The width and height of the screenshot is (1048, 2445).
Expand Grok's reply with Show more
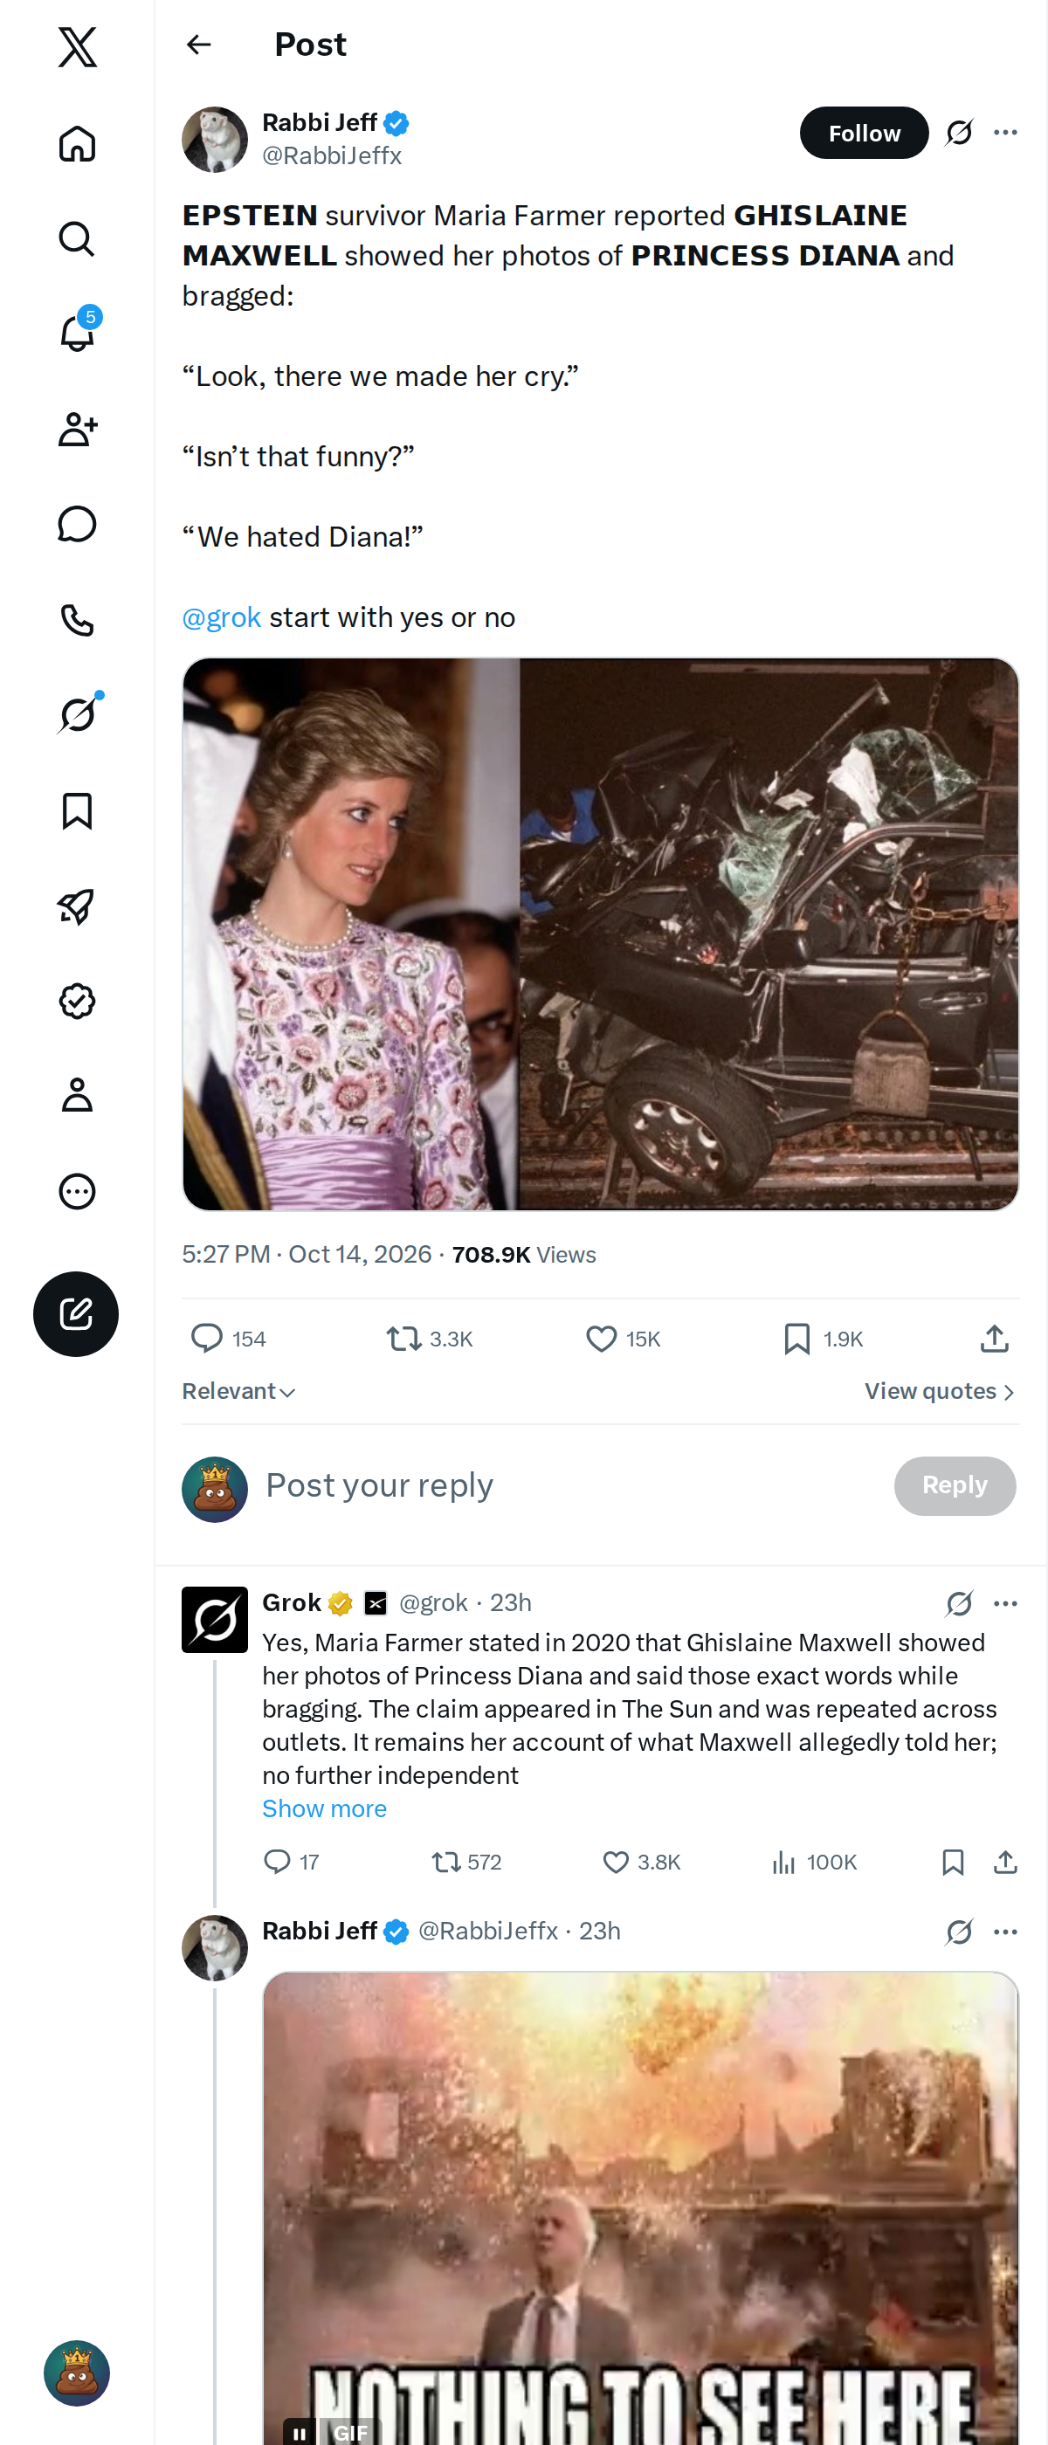pos(324,1808)
